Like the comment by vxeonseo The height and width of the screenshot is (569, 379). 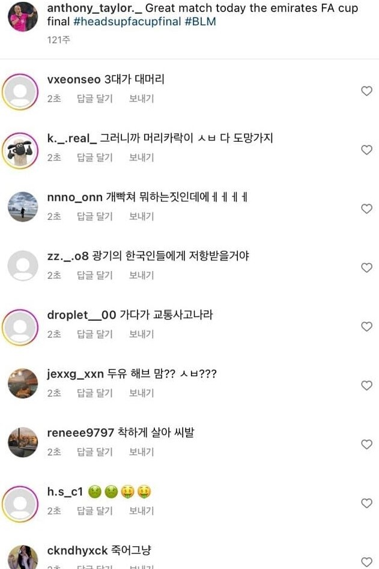[366, 91]
